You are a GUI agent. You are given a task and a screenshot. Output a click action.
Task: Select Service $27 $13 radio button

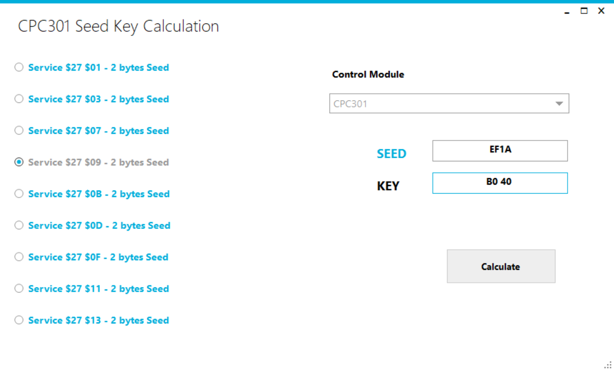point(19,320)
